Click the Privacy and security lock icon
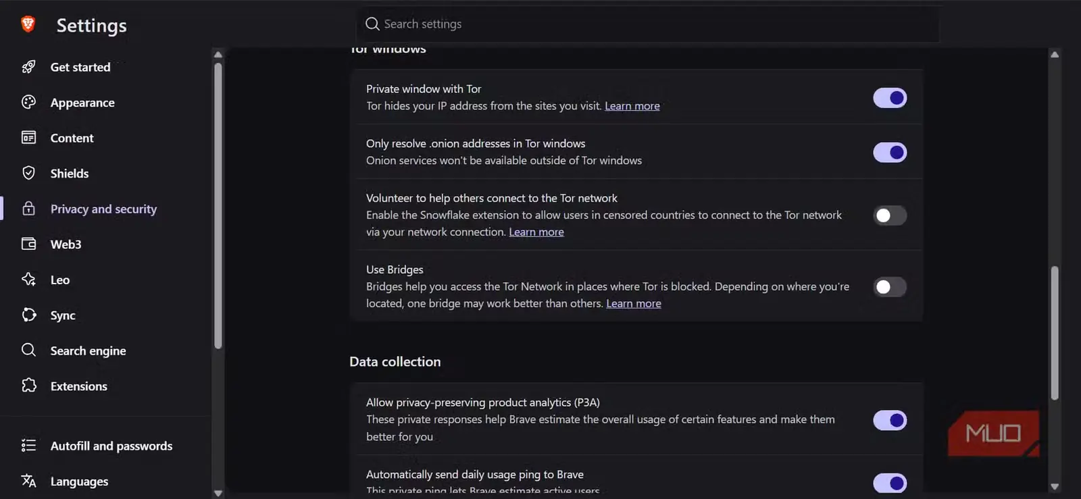The width and height of the screenshot is (1081, 499). (x=28, y=208)
